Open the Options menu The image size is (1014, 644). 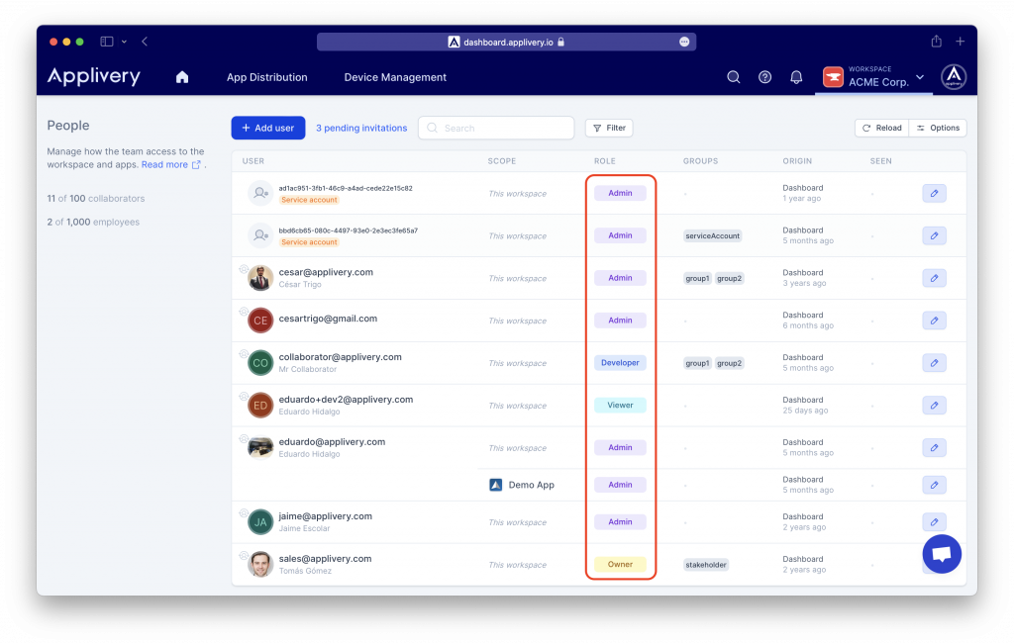[938, 128]
